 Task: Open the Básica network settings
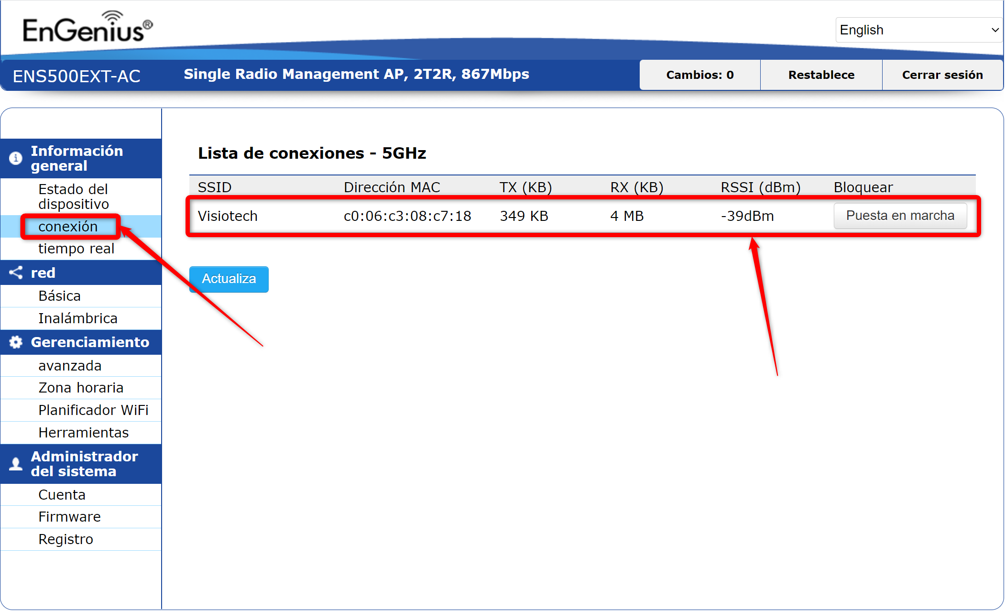[x=81, y=296]
